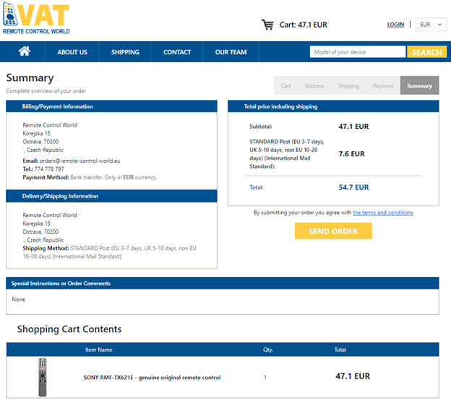Open the SHIPPING menu item
The width and height of the screenshot is (451, 406).
[125, 52]
